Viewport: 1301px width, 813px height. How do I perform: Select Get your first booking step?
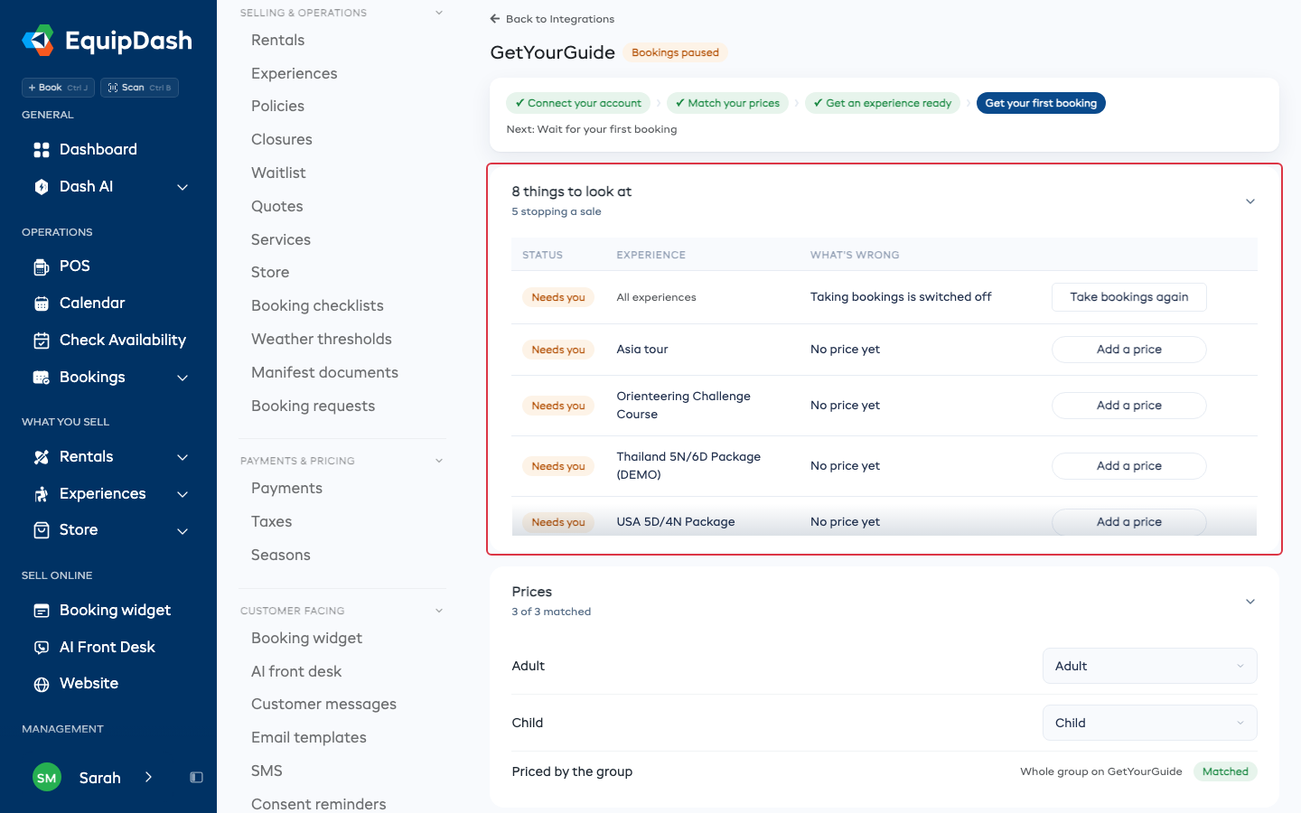[x=1041, y=103]
